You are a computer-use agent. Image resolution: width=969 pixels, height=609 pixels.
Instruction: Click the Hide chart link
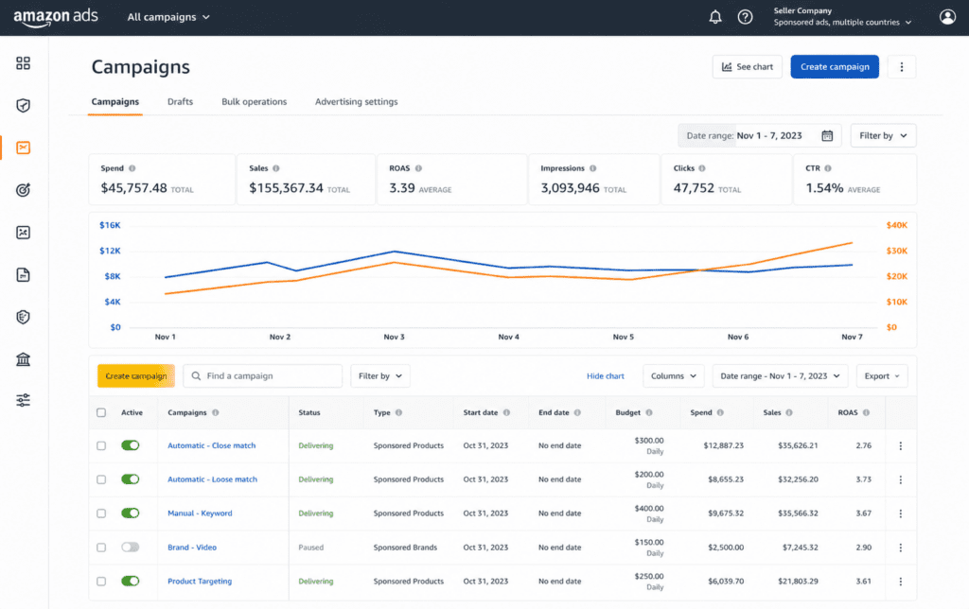click(x=605, y=376)
